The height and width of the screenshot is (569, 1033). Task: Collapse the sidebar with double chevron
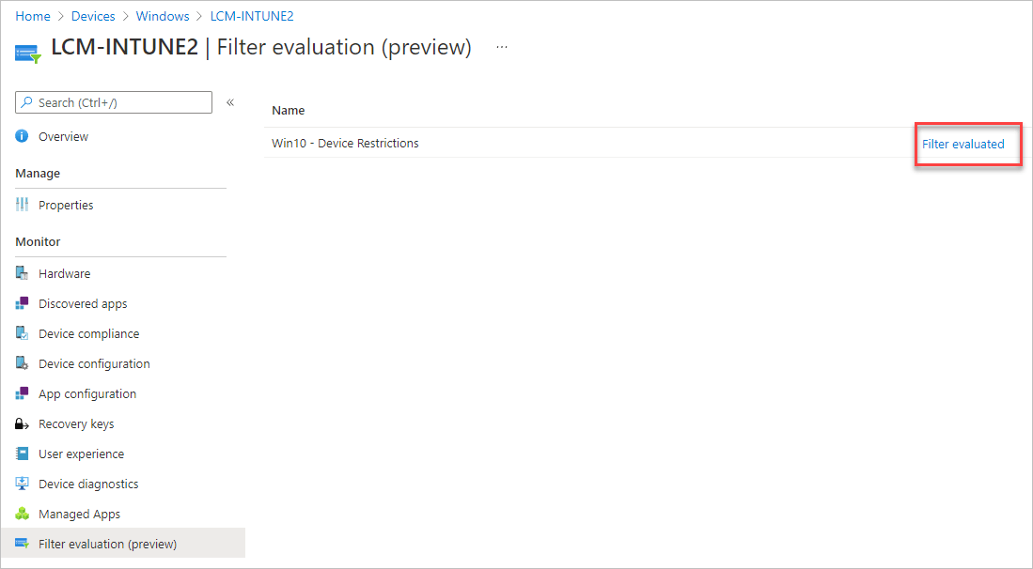click(230, 102)
